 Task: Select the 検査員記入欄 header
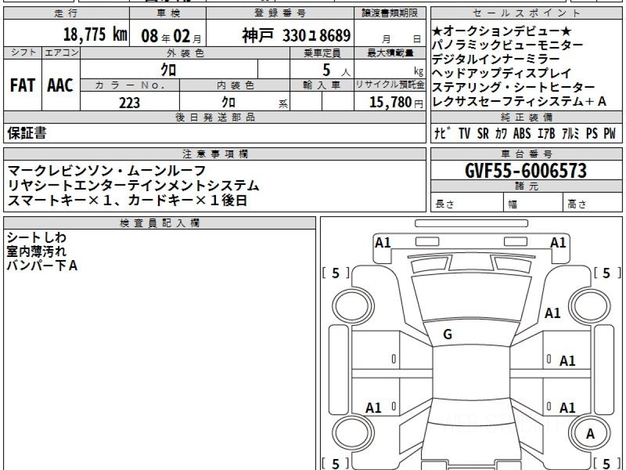[x=160, y=223]
